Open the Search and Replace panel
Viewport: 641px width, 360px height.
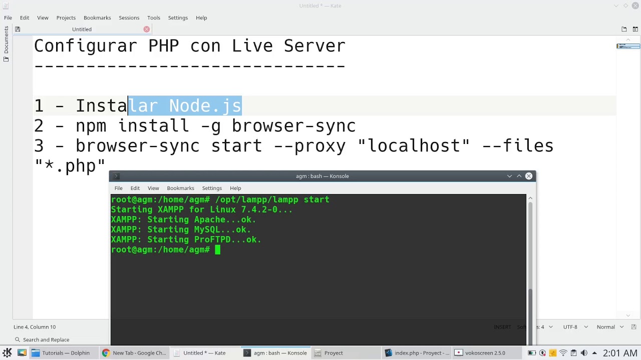[x=42, y=339]
